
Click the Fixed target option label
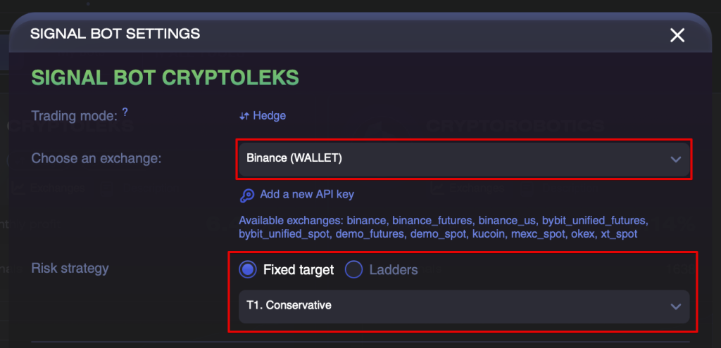click(299, 270)
